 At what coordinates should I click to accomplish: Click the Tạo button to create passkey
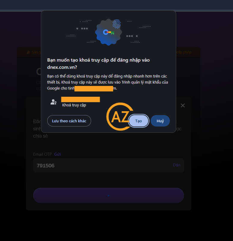click(x=139, y=121)
